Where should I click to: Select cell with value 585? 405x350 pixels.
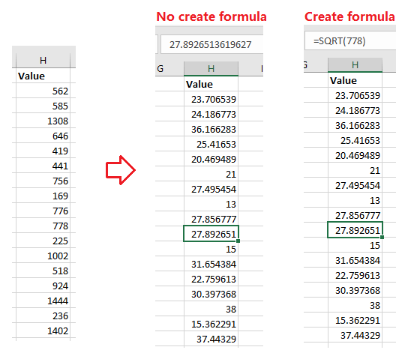pos(43,106)
